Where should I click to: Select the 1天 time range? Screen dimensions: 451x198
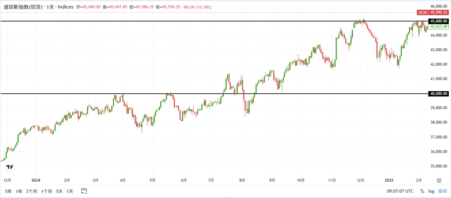pyautogui.click(x=70, y=191)
